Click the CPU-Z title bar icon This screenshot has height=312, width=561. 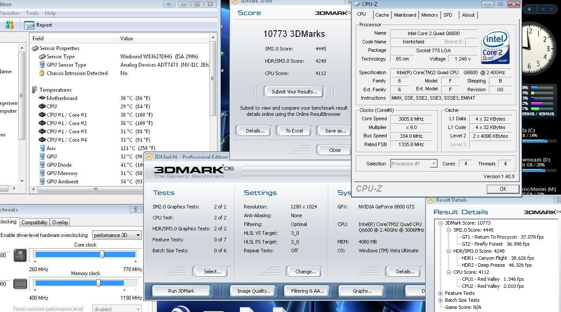pyautogui.click(x=357, y=4)
